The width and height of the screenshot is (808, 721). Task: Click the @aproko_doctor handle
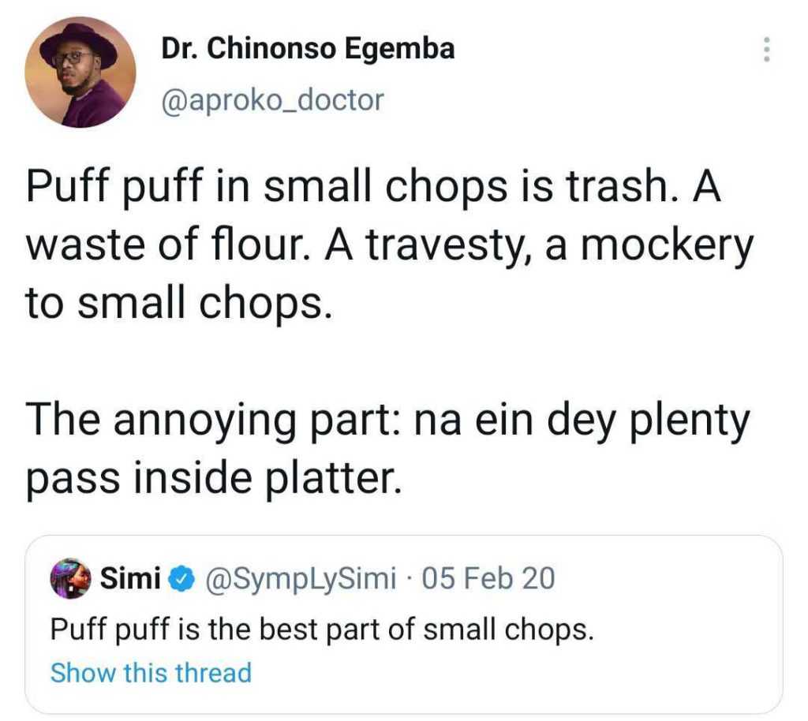(x=272, y=100)
